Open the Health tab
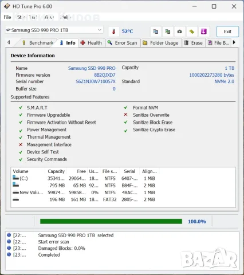 coord(91,43)
